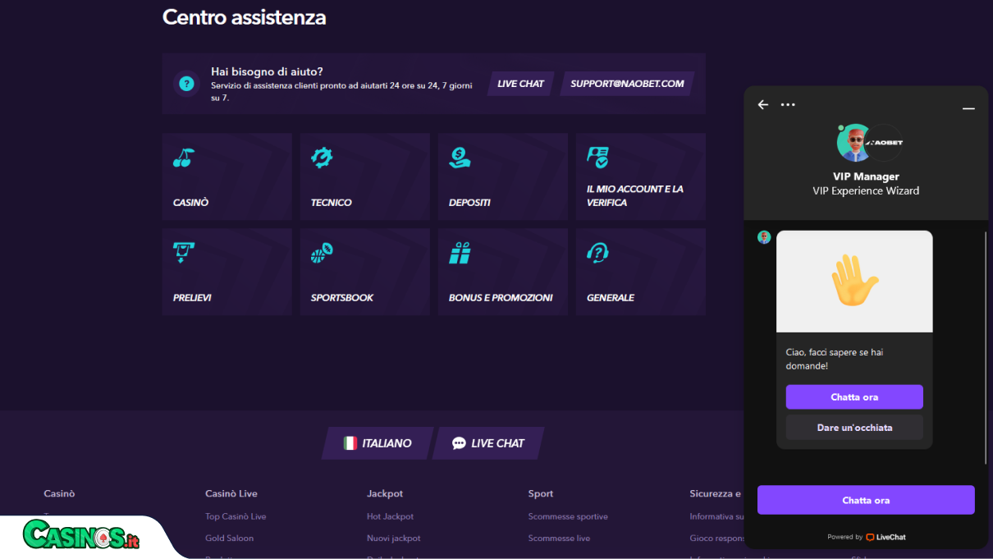Click the Casinò Live footer heading

(231, 494)
